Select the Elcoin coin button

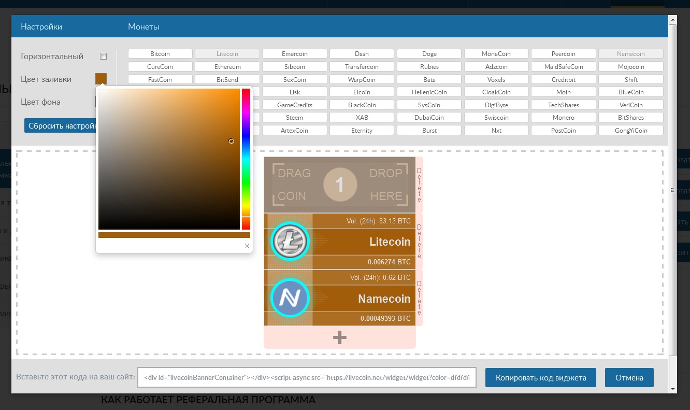[362, 92]
